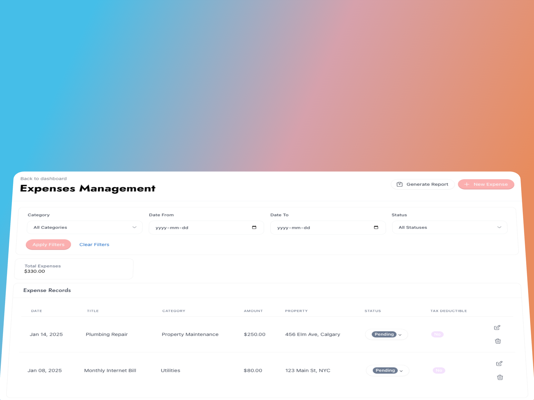Screen dimensions: 534x400
Task: Click the delete icon for Plumbing Repair
Action: 497,341
